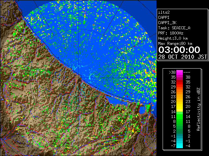The image size is (209, 156).
Task: Pick the red legend band at 32–35 dBZ
Action: [180, 82]
